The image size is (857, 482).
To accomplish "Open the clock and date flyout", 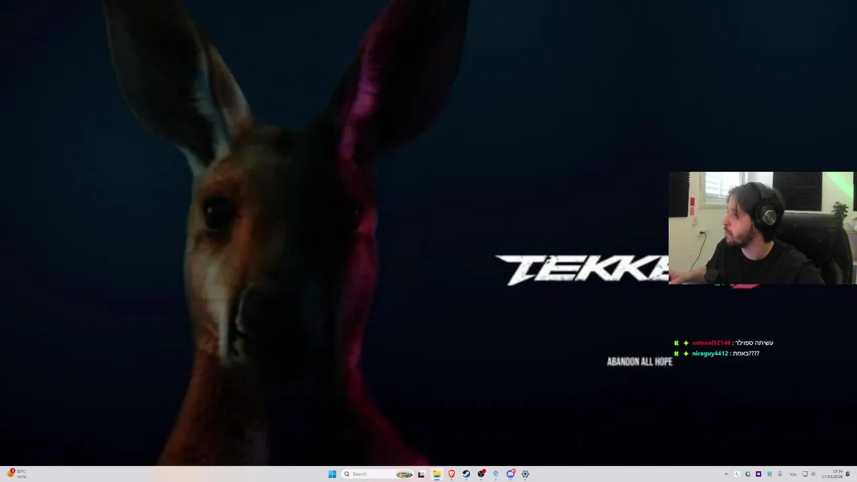I will click(832, 474).
